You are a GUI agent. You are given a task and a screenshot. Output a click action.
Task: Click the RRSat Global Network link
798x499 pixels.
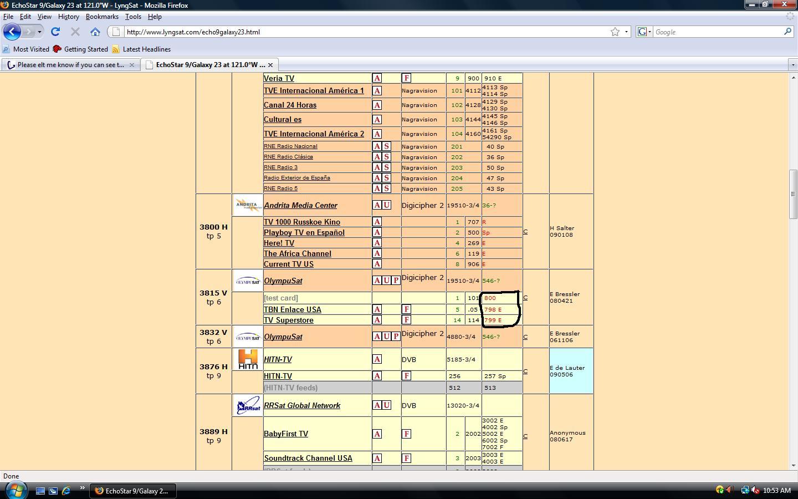pos(302,405)
